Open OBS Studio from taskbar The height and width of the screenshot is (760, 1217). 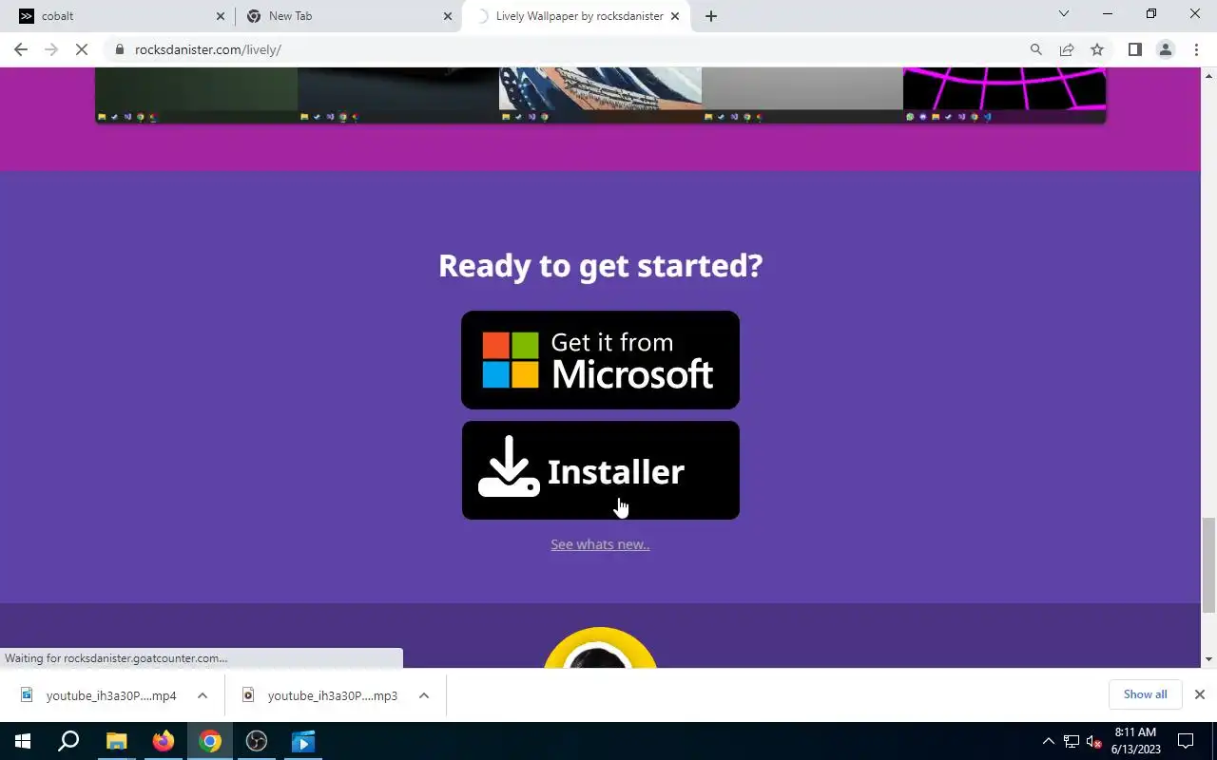pos(257,741)
